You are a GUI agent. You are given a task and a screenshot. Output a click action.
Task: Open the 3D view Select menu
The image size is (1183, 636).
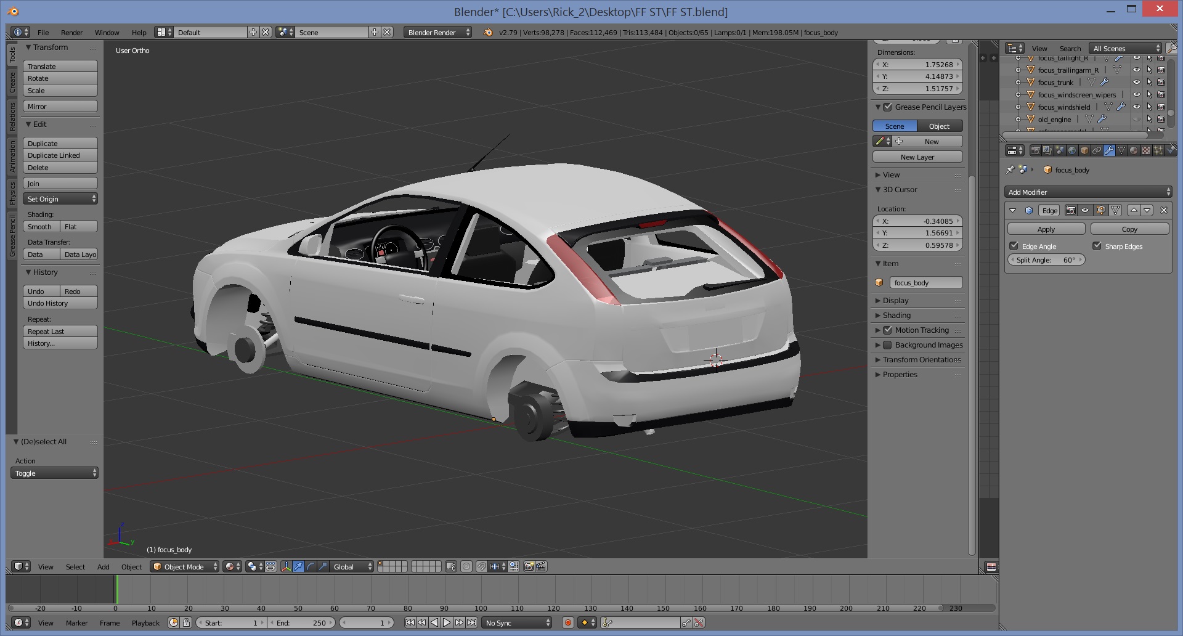coord(75,567)
